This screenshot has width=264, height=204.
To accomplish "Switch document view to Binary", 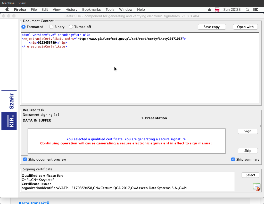I will (51, 27).
